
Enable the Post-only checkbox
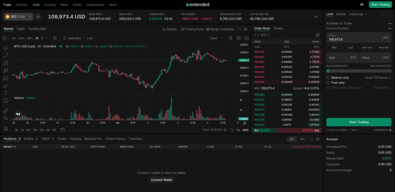tap(328, 83)
